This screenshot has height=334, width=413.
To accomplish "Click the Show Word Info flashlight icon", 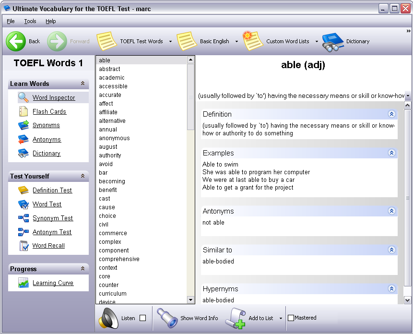I will click(167, 318).
